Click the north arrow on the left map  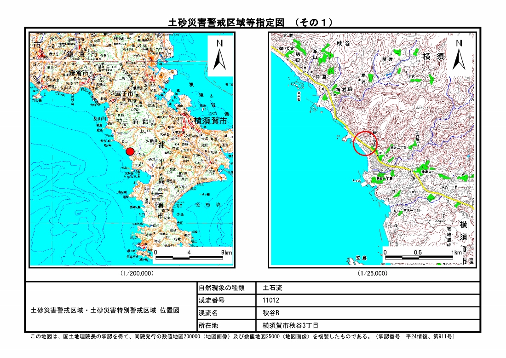click(x=220, y=55)
